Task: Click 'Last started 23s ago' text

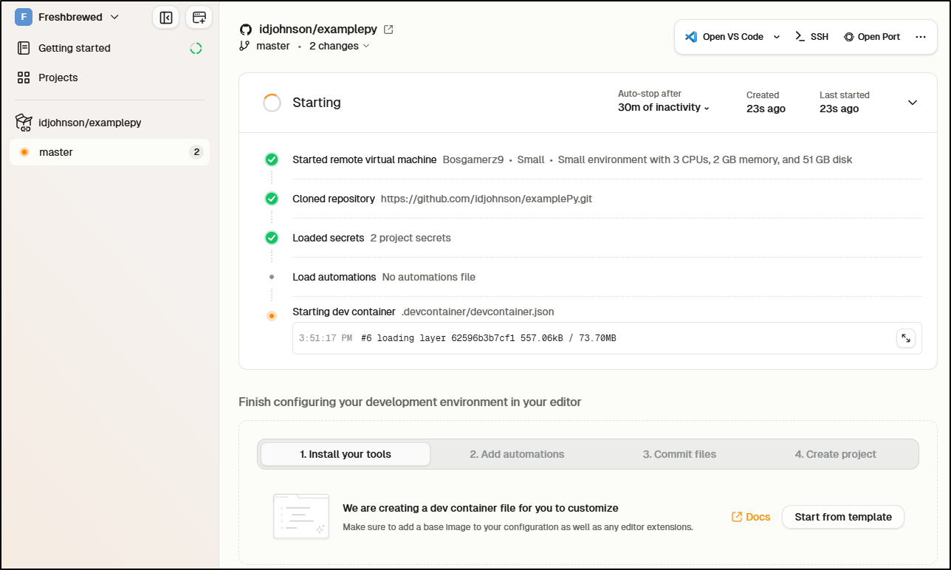Action: tap(844, 102)
